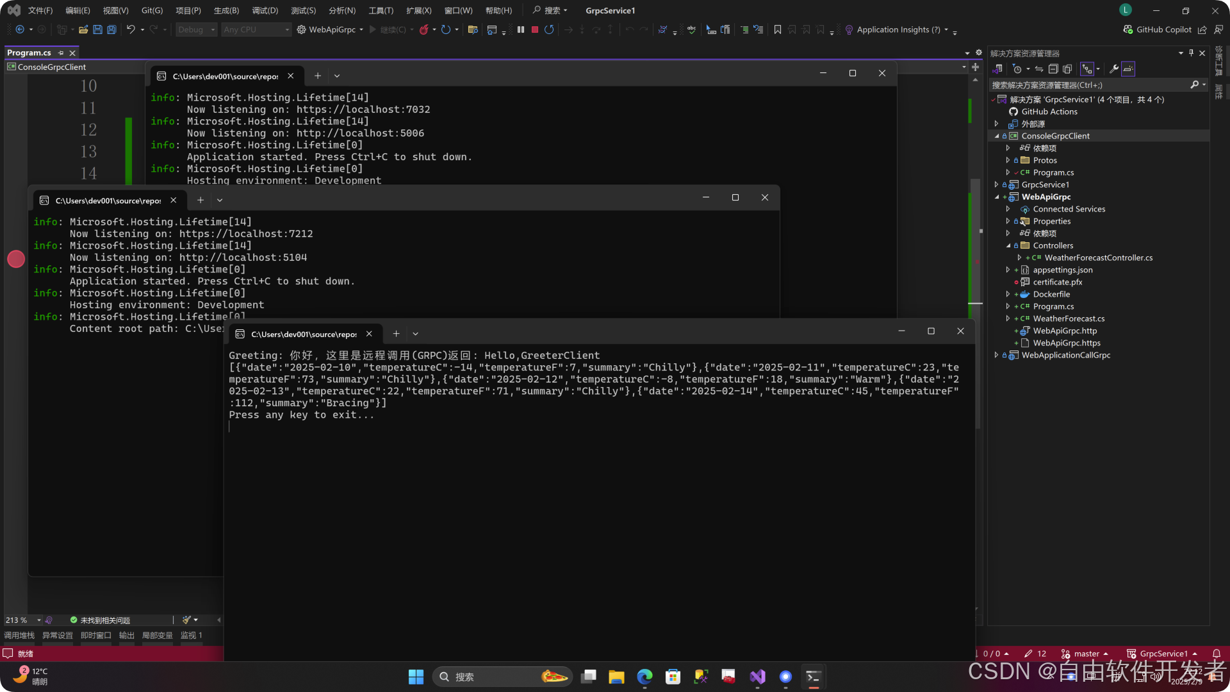Click the Hot Reload flame icon

click(423, 29)
